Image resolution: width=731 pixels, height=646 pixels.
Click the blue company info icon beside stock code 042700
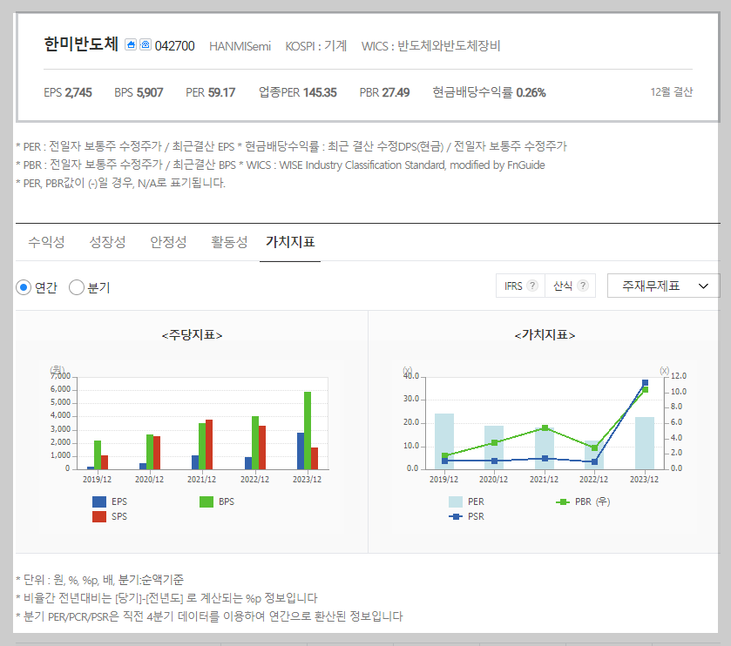tap(145, 44)
